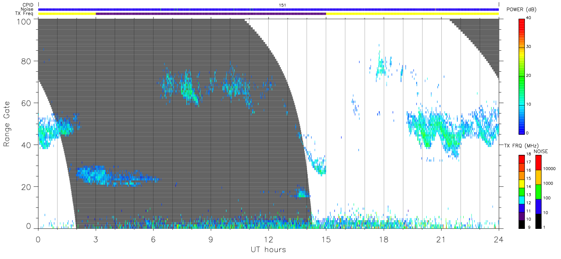
Task: Click the Range Gate tick label "60"
Action: click(x=26, y=103)
